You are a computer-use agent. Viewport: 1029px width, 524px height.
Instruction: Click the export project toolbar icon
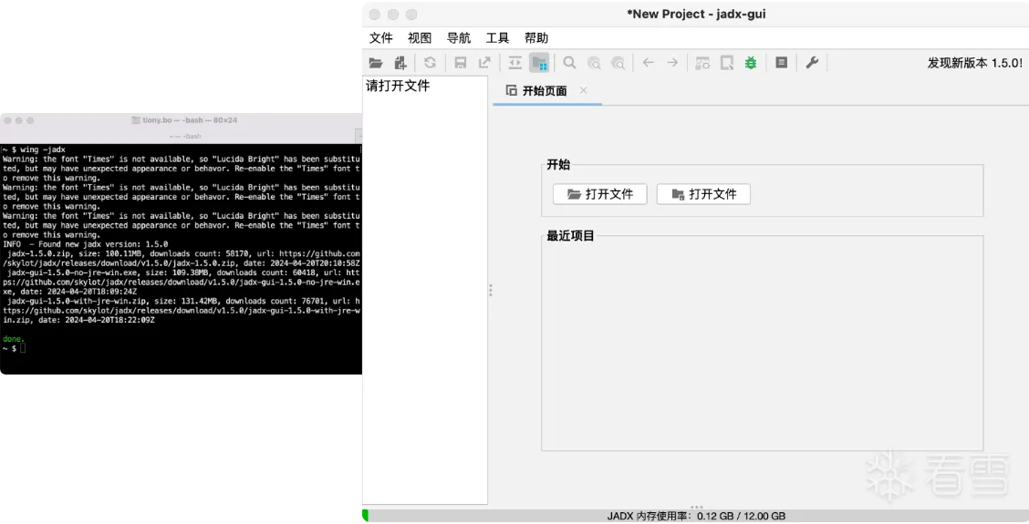[x=484, y=63]
